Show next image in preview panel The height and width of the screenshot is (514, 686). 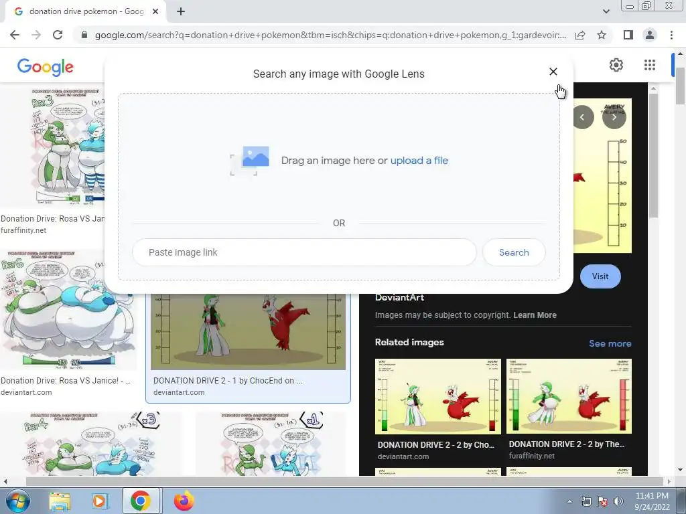614,117
